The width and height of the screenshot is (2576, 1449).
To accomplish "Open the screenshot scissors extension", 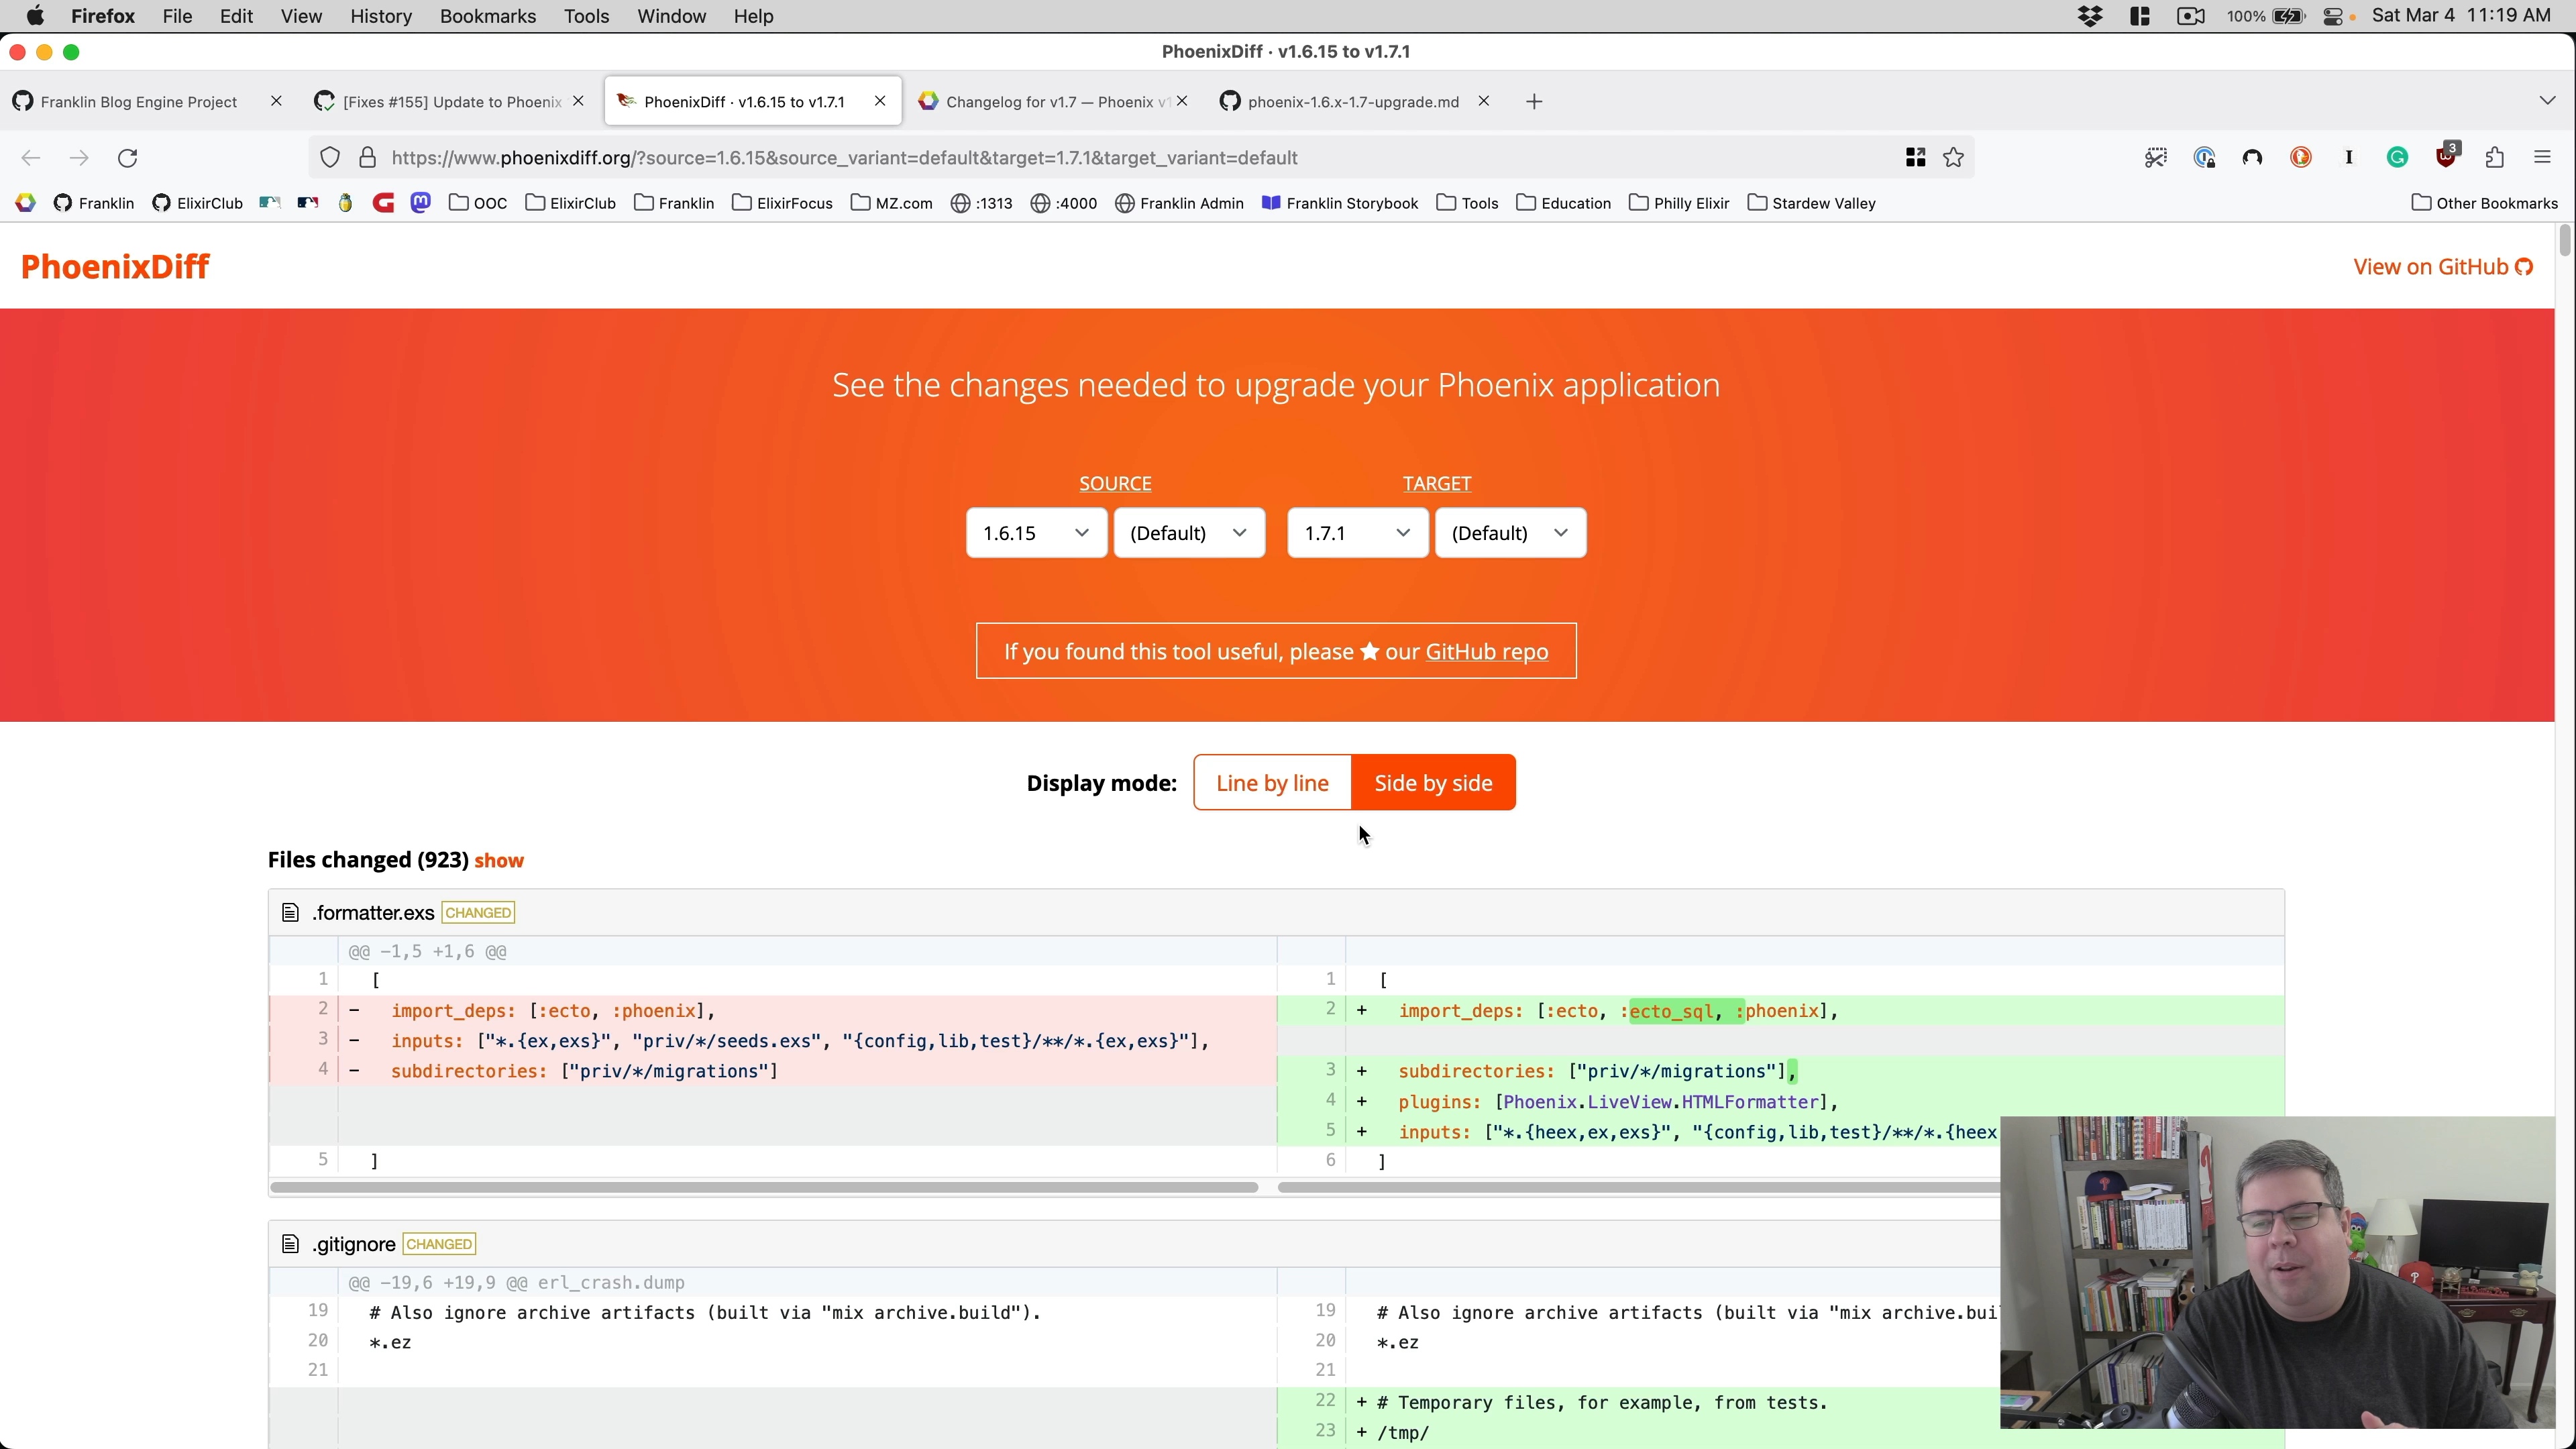I will point(2155,158).
